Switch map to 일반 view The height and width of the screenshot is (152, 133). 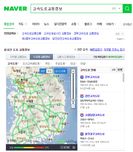[x=43, y=71]
